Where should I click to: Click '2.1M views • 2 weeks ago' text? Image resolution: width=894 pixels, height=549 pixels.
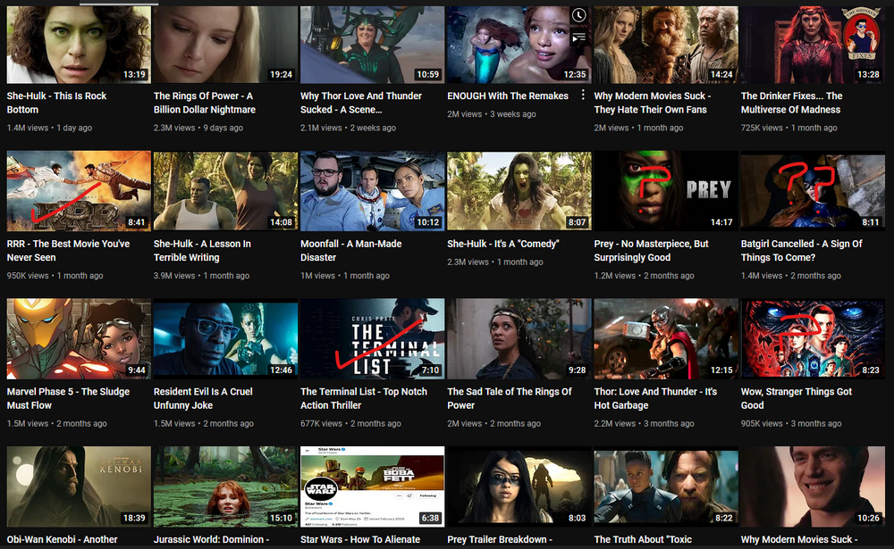click(x=349, y=129)
